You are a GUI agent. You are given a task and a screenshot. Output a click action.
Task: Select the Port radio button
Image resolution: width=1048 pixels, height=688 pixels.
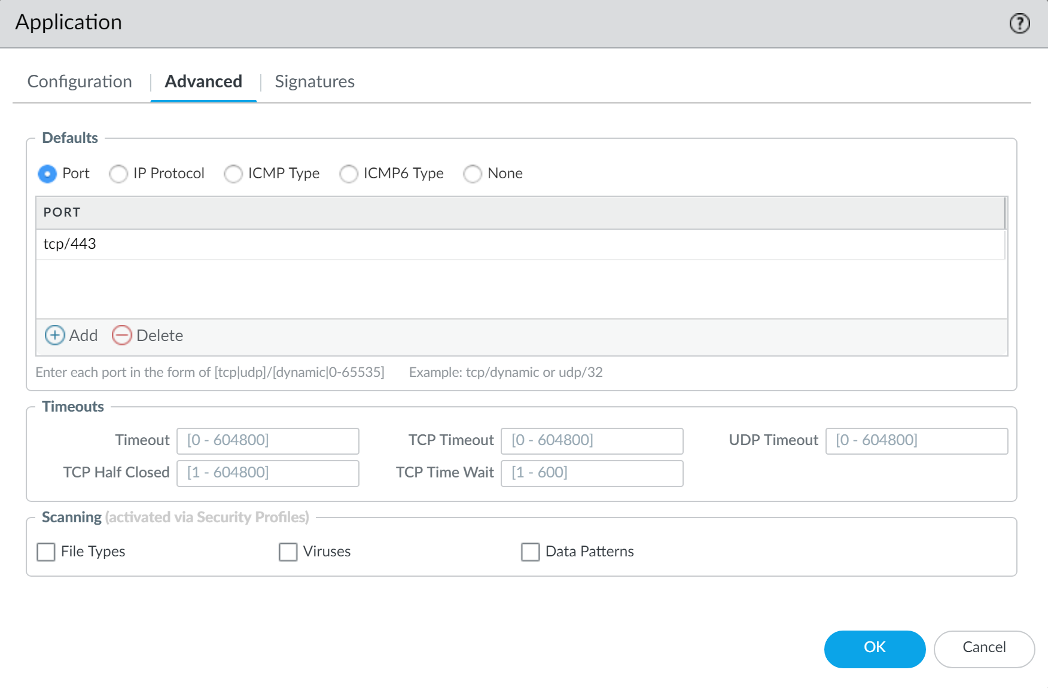[x=47, y=173]
